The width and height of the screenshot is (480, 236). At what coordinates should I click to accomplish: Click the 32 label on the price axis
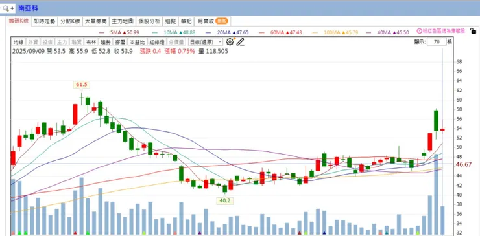tap(459, 233)
